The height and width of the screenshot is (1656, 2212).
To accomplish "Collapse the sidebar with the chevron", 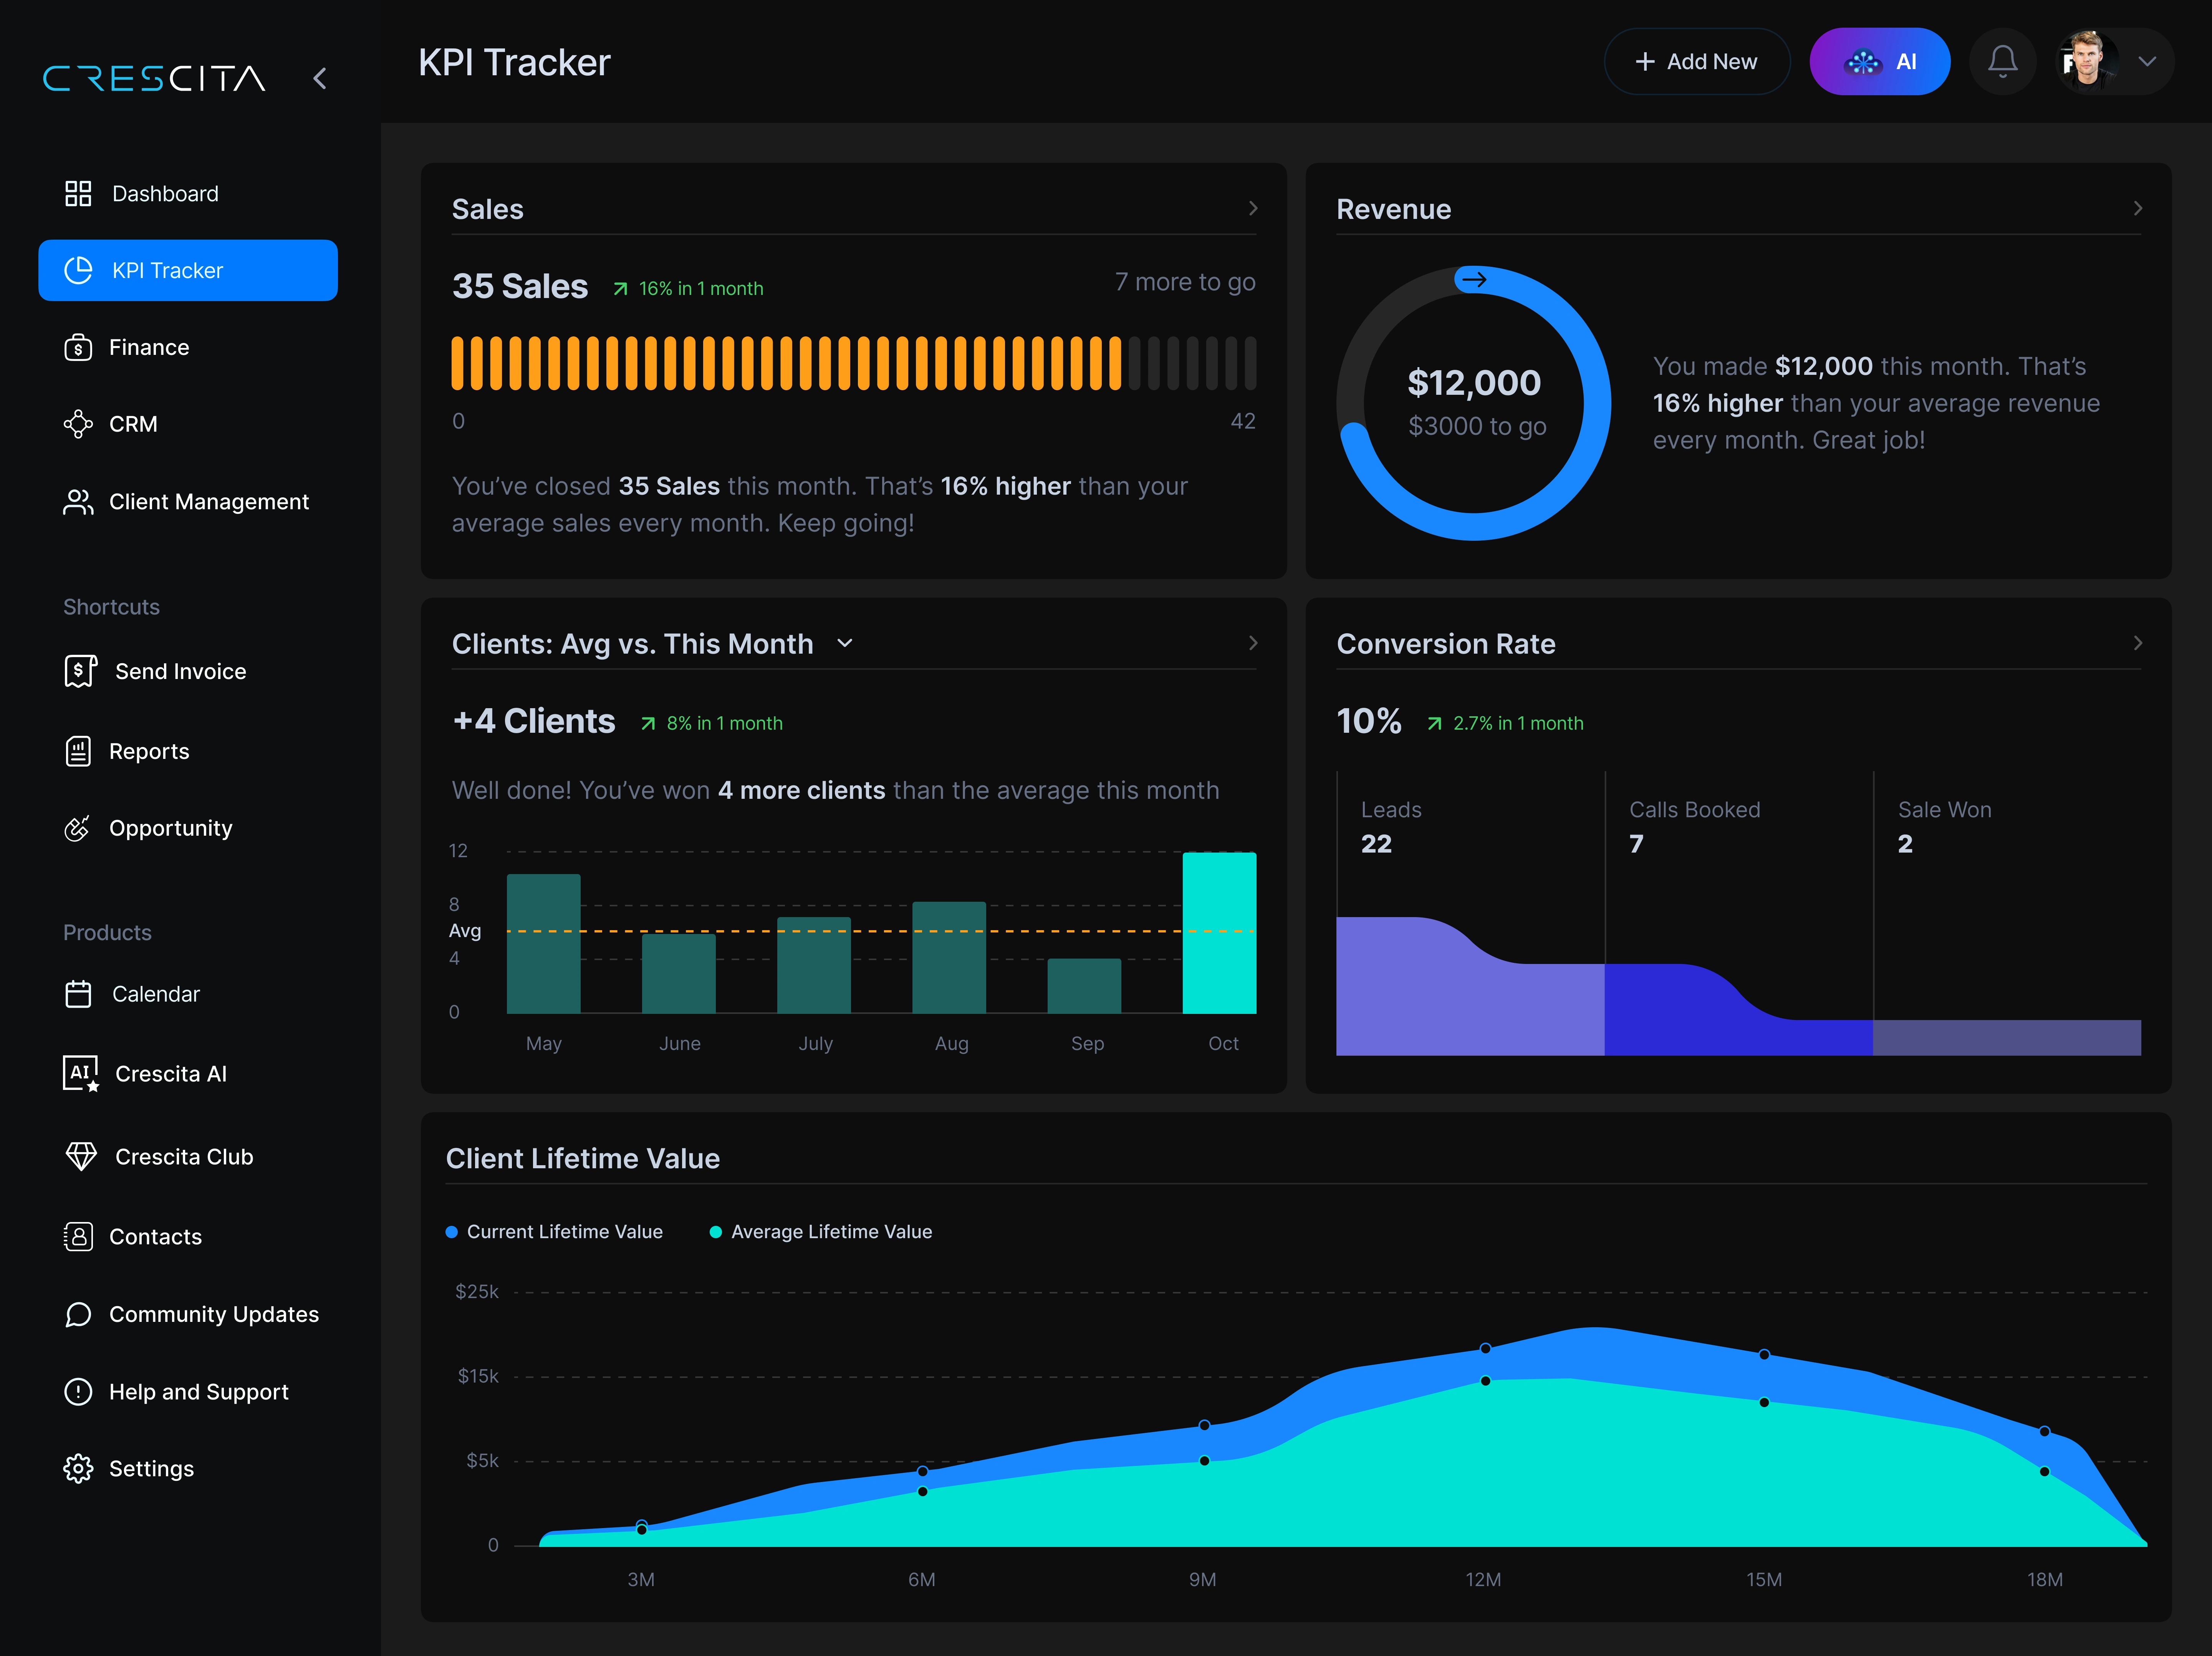I will tap(320, 78).
